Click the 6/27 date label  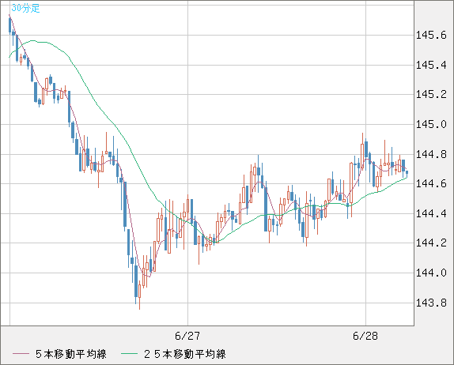(187, 336)
